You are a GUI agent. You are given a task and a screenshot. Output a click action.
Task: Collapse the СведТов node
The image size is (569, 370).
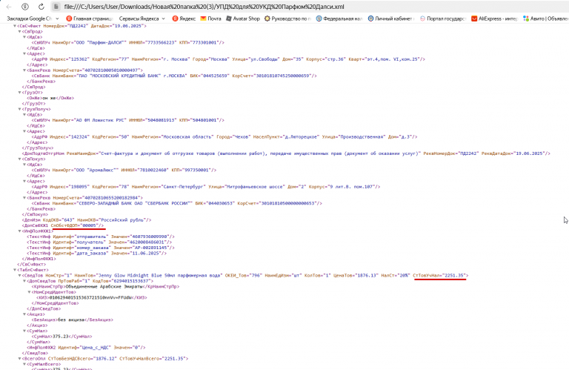pos(19,276)
